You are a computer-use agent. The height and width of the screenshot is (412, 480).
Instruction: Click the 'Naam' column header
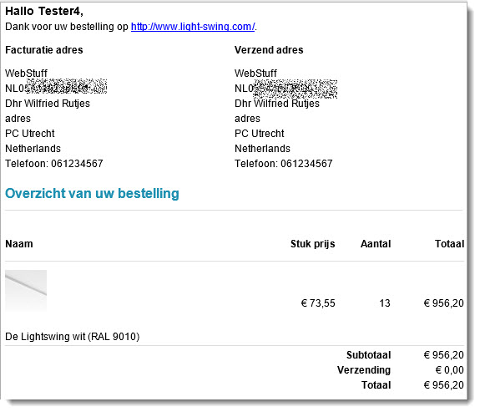tap(19, 244)
